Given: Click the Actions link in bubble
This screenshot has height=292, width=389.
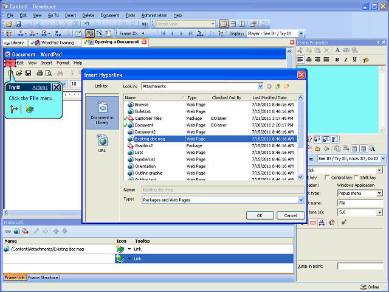Looking at the screenshot, I should click(x=40, y=88).
